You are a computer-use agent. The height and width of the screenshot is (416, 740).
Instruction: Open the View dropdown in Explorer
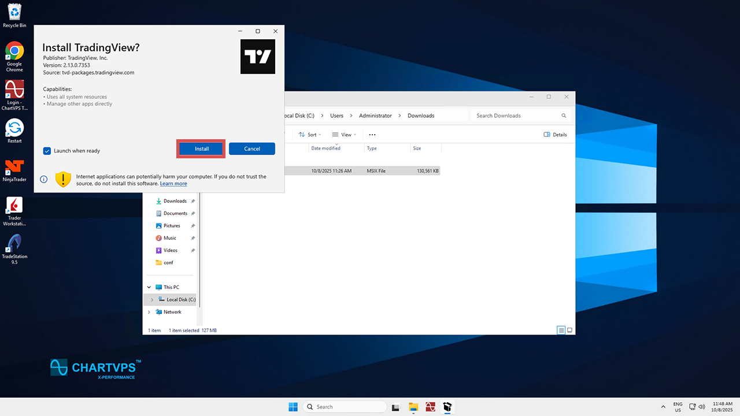click(345, 135)
